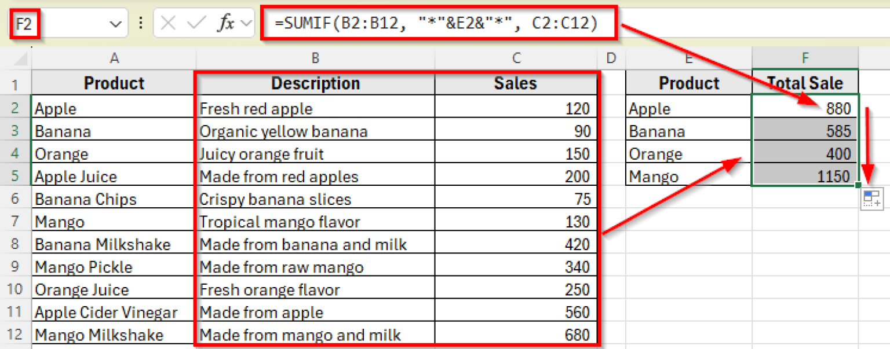Open the Insert Function dialog via fx icon
This screenshot has height=349, width=890.
click(227, 23)
